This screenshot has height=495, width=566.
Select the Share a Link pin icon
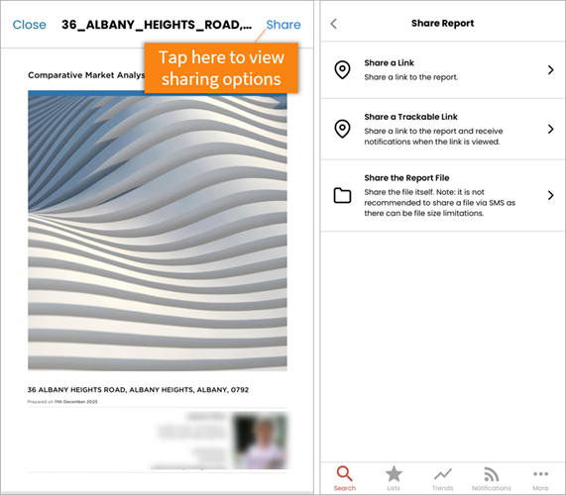(343, 70)
